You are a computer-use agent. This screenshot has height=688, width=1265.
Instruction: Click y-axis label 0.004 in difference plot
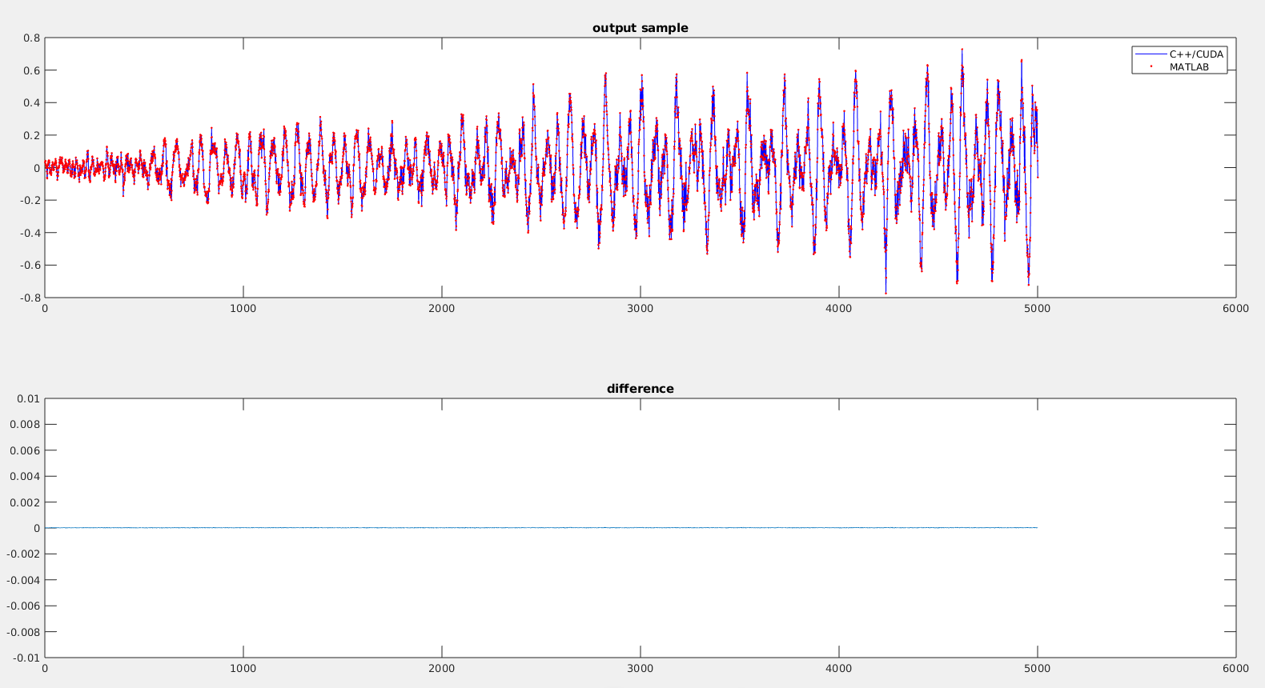pyautogui.click(x=25, y=477)
